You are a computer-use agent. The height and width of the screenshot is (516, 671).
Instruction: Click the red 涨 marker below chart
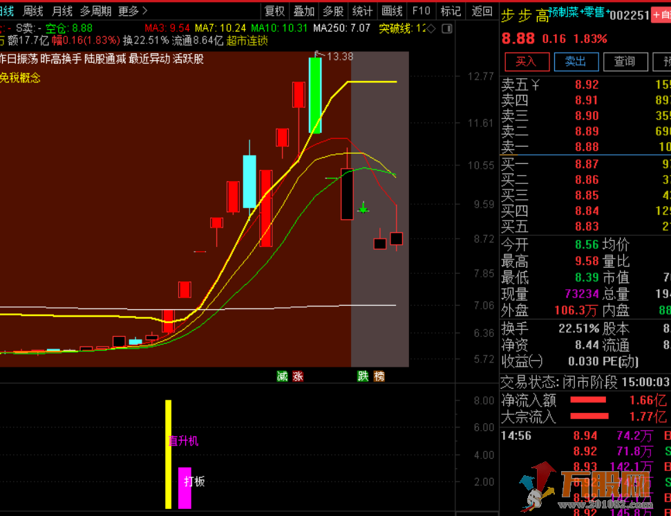(x=298, y=376)
